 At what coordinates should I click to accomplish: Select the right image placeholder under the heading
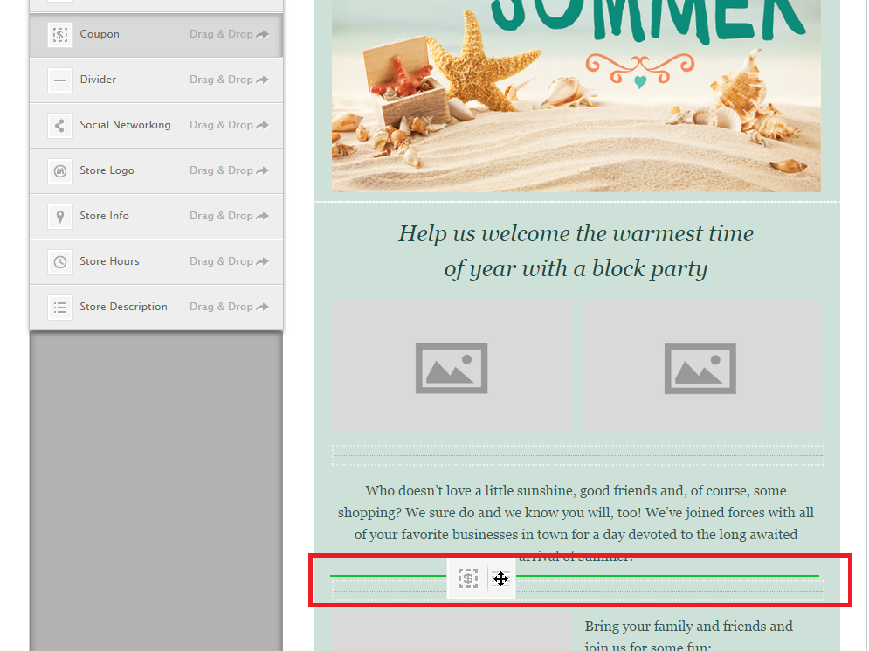click(x=700, y=365)
